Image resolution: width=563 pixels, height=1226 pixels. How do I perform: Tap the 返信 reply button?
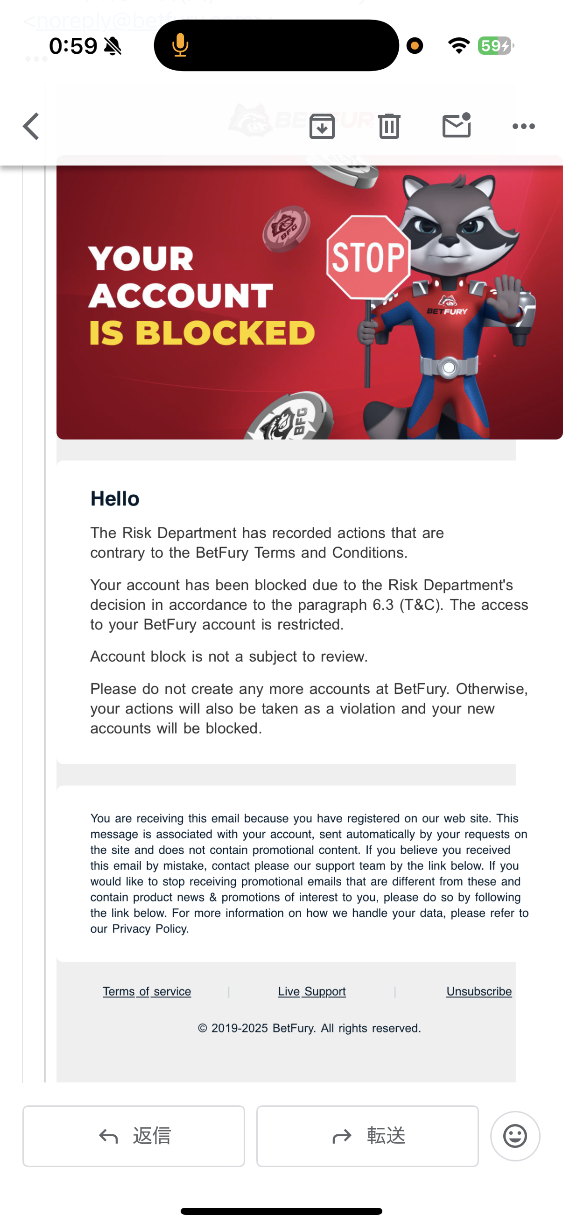pyautogui.click(x=134, y=1136)
